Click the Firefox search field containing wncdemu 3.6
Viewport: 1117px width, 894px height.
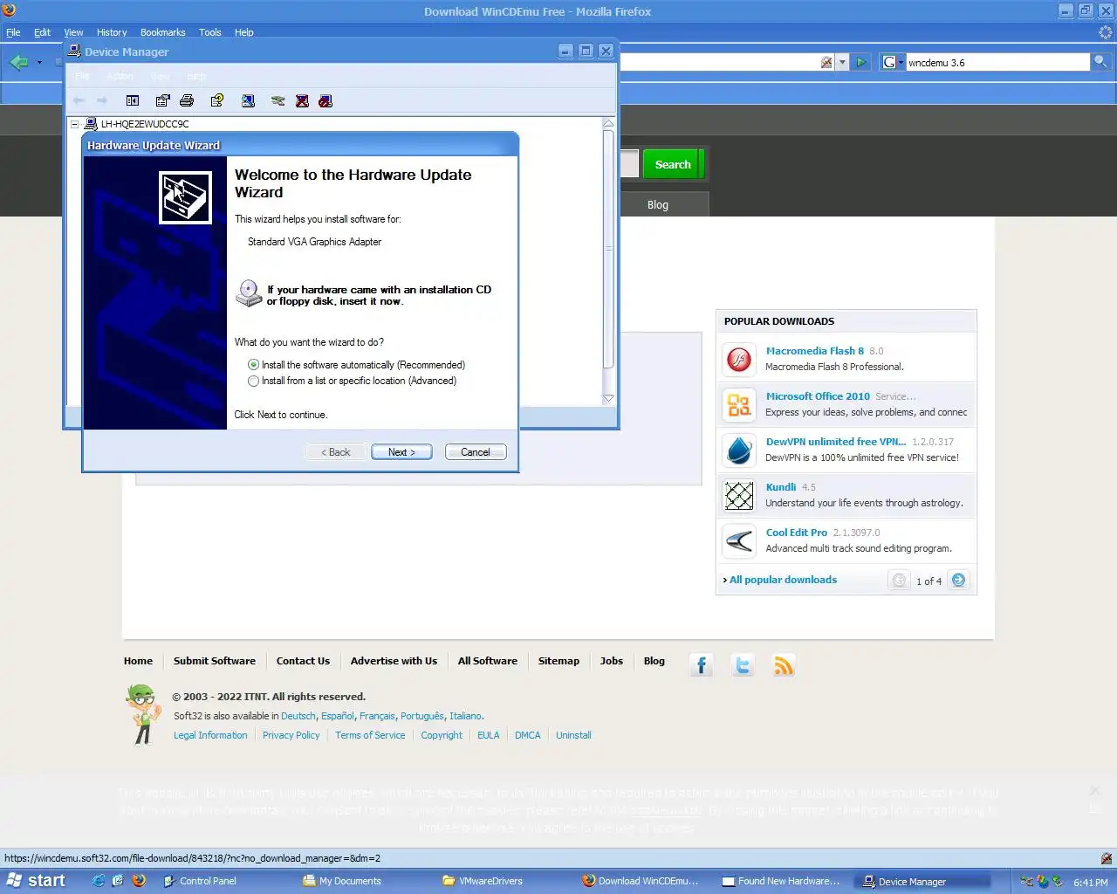point(997,62)
